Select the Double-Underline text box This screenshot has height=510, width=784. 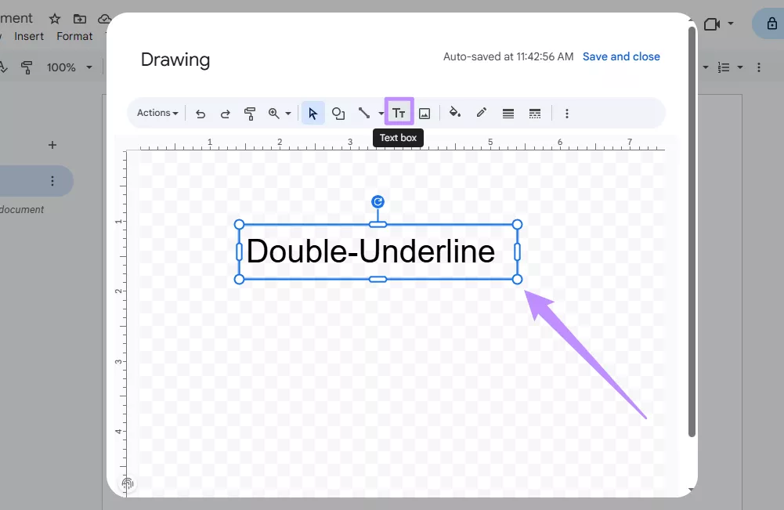click(378, 251)
